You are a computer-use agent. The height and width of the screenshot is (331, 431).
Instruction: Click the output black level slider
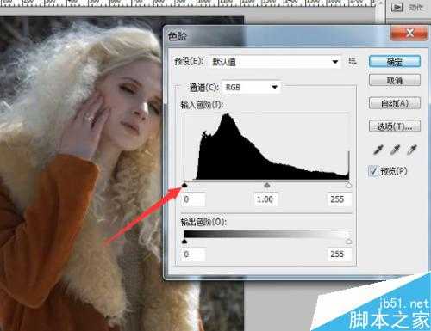click(x=184, y=242)
